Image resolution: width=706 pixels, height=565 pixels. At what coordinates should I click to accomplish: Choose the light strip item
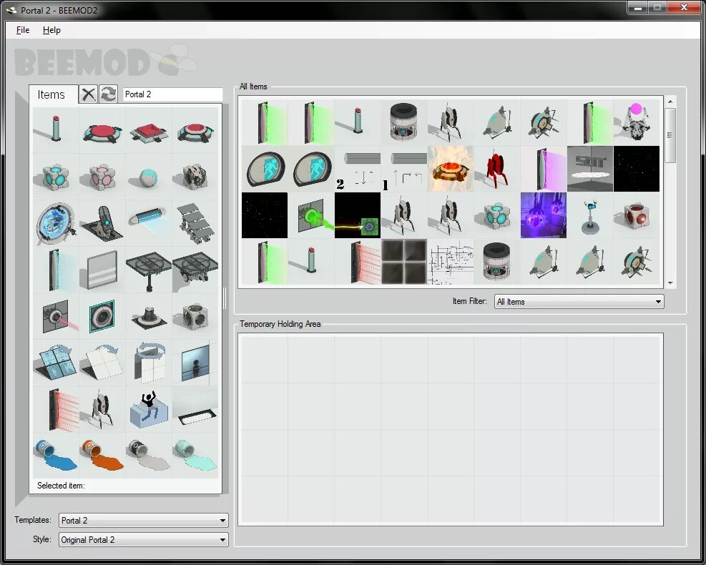[195, 409]
